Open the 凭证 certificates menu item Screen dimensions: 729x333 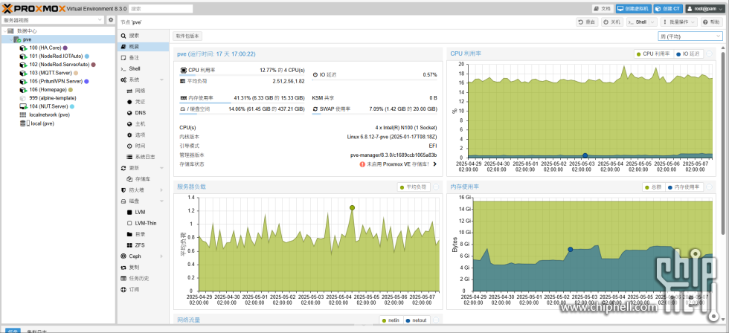(143, 102)
